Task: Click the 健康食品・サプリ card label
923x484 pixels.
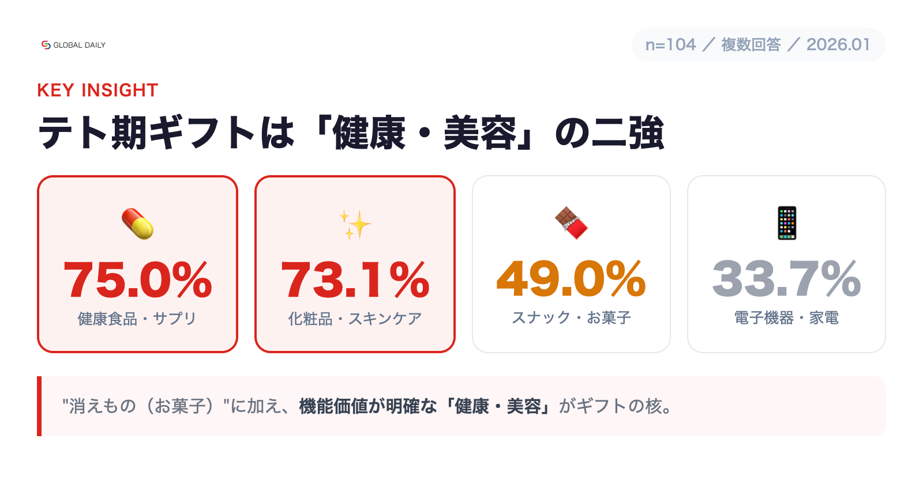Action: pyautogui.click(x=137, y=319)
